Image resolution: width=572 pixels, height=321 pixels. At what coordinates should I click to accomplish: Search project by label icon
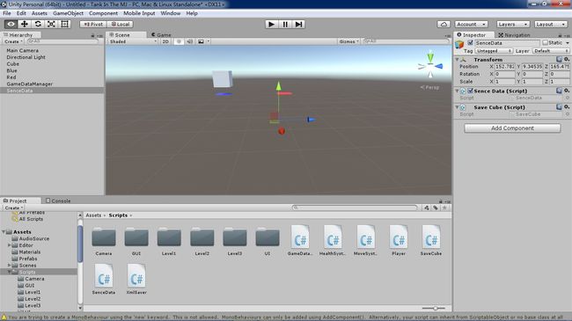pos(436,208)
